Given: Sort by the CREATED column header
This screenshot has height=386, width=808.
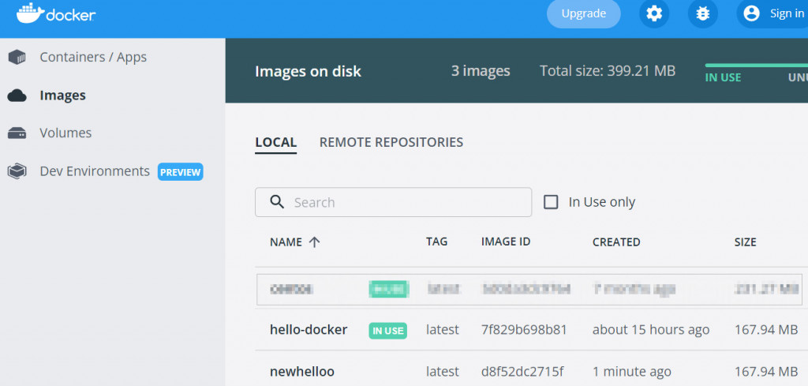Looking at the screenshot, I should click(x=616, y=242).
